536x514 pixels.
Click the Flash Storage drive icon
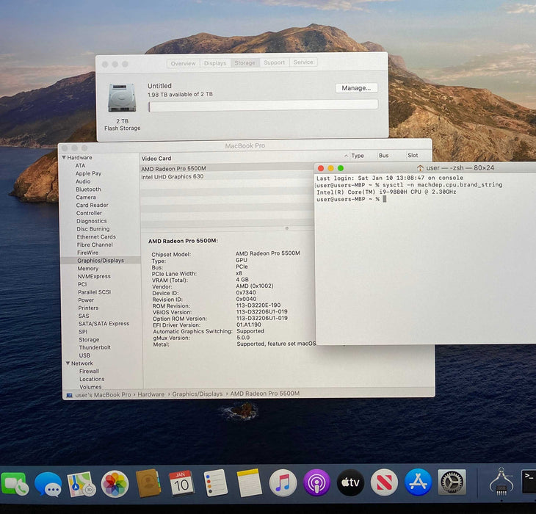(122, 98)
